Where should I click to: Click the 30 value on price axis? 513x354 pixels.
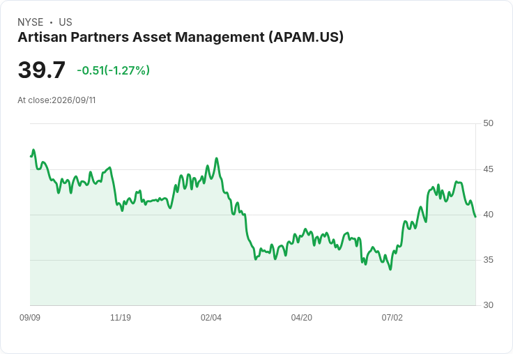[x=488, y=305]
